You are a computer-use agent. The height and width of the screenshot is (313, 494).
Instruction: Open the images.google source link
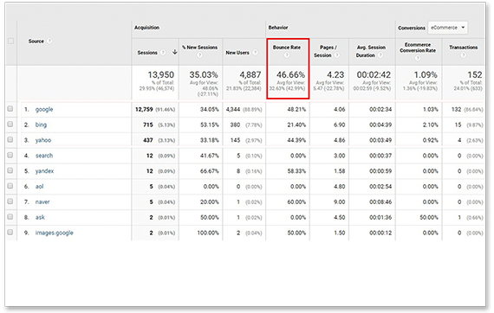click(x=55, y=233)
